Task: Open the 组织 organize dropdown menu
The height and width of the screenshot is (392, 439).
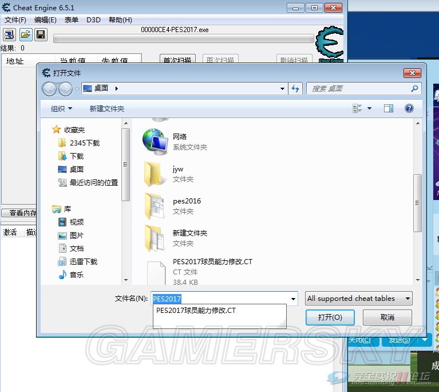Action: [x=61, y=108]
